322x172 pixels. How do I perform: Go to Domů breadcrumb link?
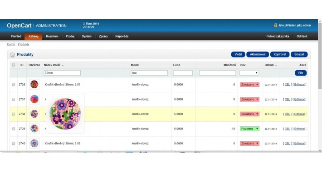click(11, 44)
